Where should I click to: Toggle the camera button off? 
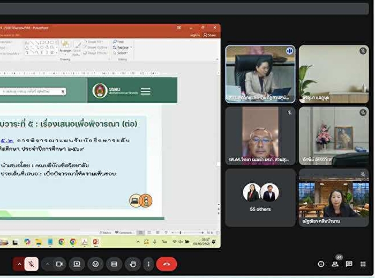pyautogui.click(x=59, y=264)
